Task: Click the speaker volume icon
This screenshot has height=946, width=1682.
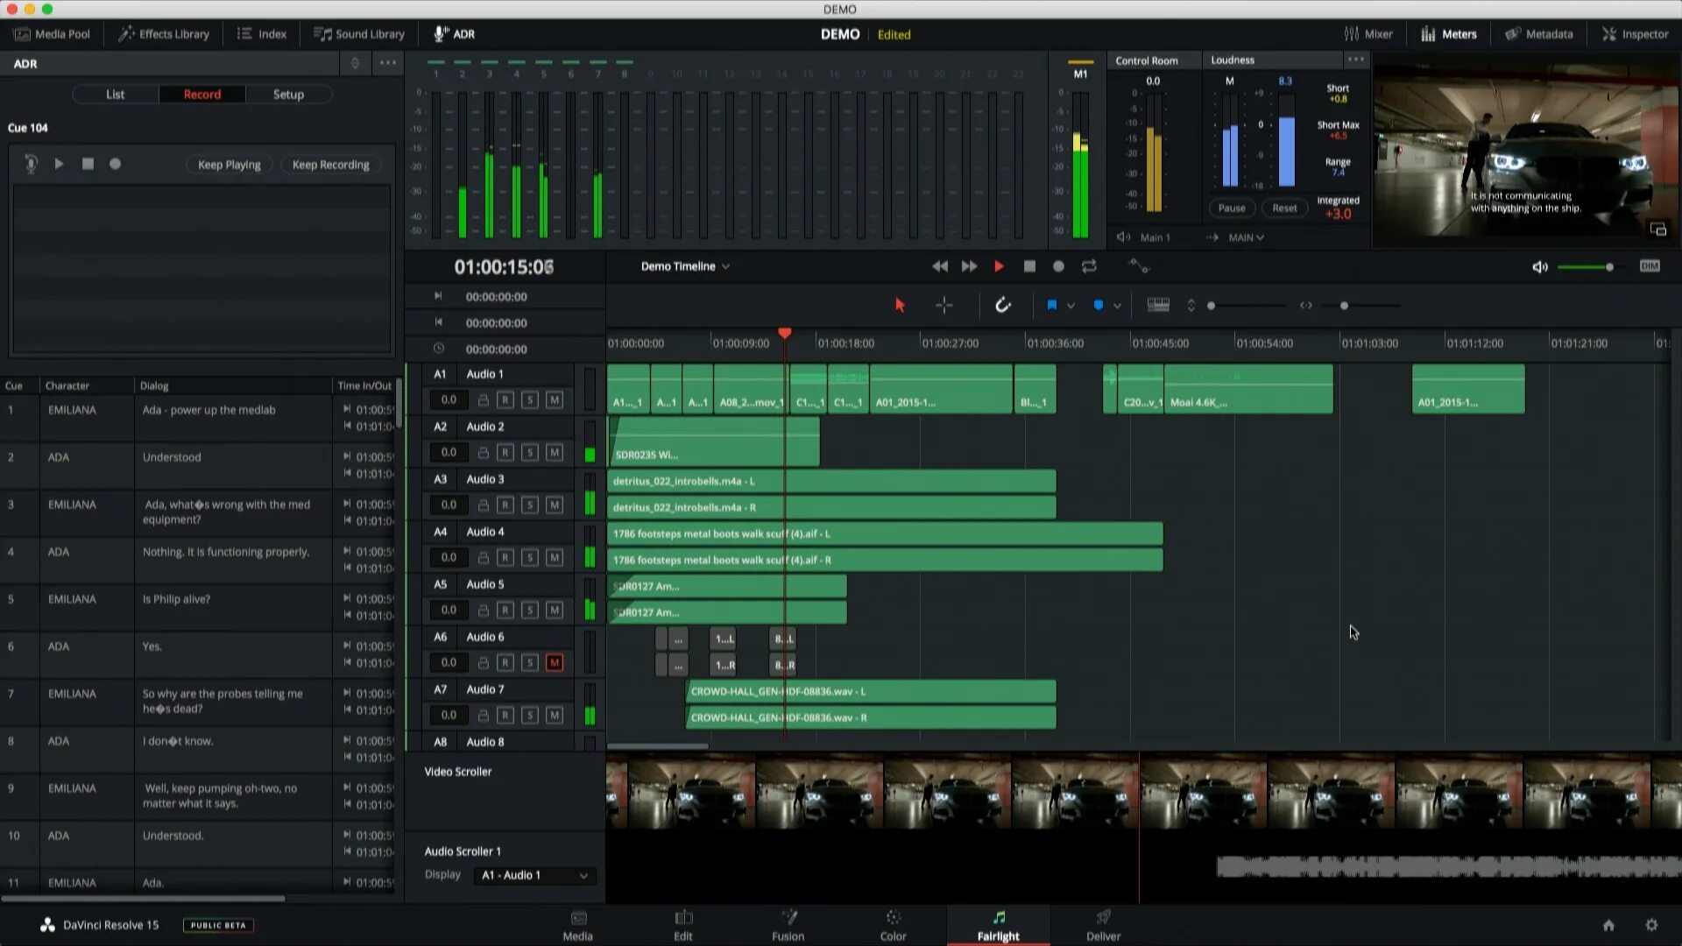Action: [1539, 266]
